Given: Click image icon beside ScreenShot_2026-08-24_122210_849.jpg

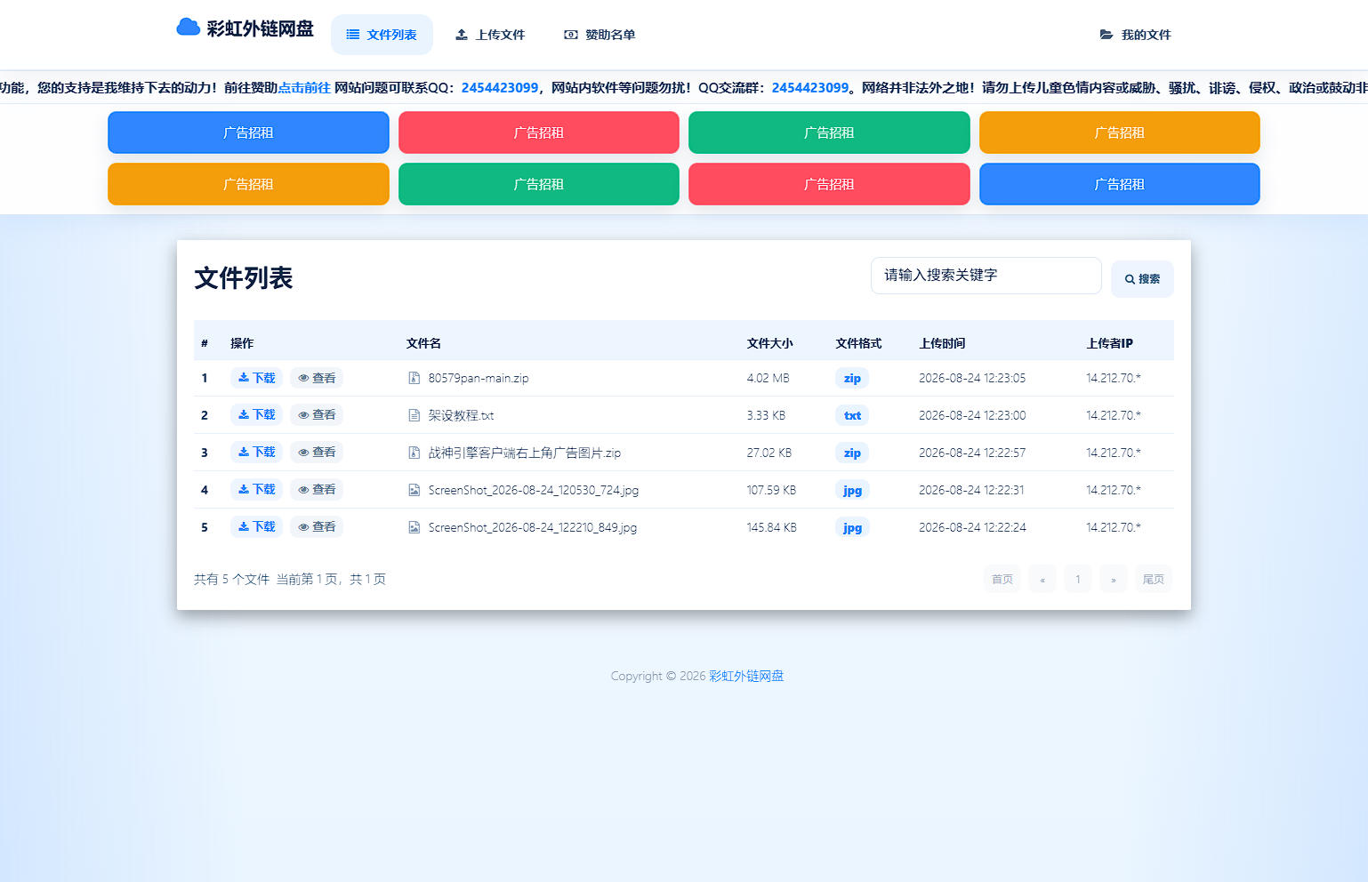Looking at the screenshot, I should [414, 527].
